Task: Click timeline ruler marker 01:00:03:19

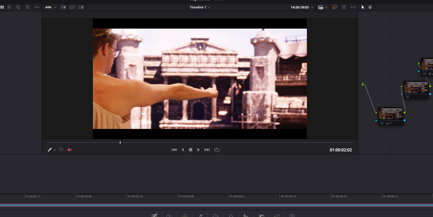Action: tap(135, 196)
